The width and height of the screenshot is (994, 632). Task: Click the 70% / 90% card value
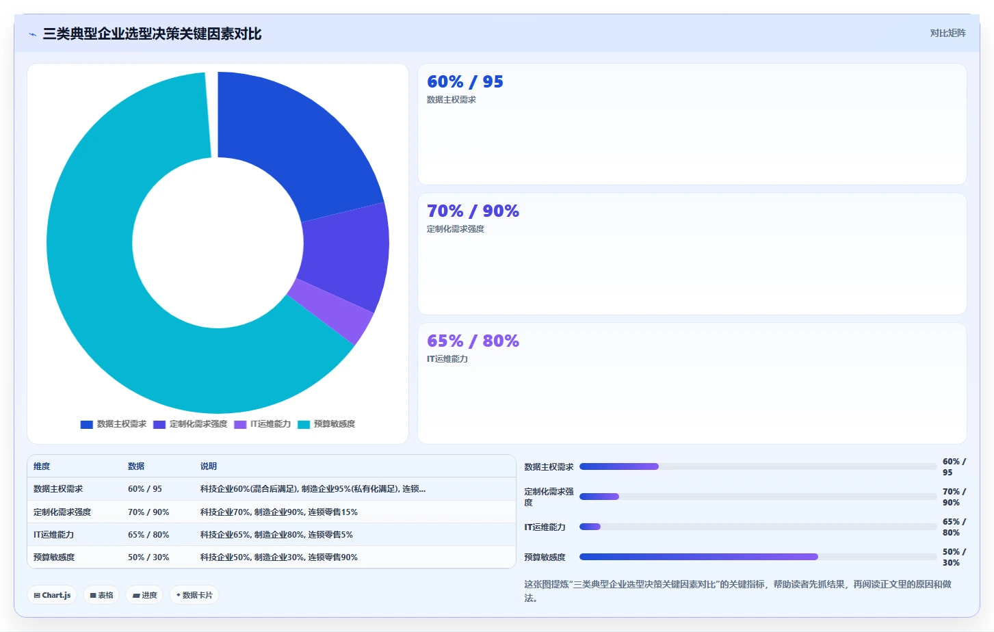473,211
